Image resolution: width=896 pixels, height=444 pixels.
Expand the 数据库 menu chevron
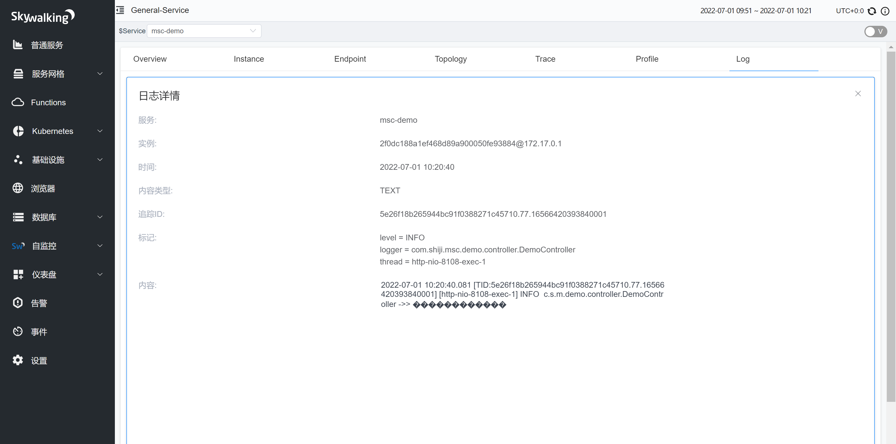100,217
